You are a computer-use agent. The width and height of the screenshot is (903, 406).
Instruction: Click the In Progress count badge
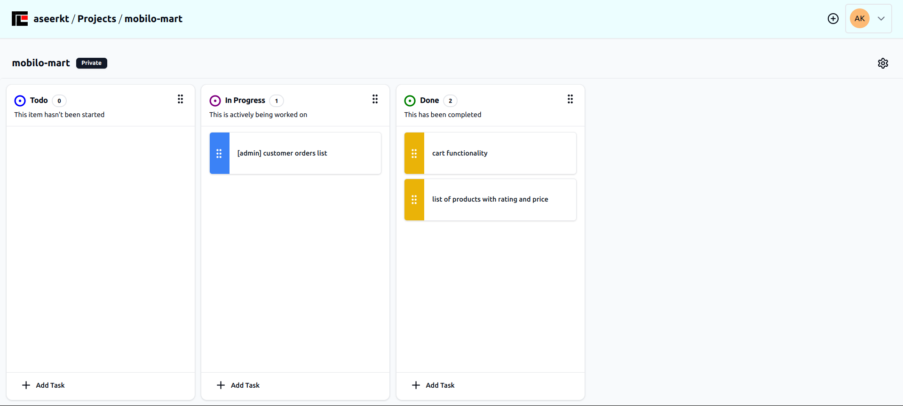click(277, 101)
